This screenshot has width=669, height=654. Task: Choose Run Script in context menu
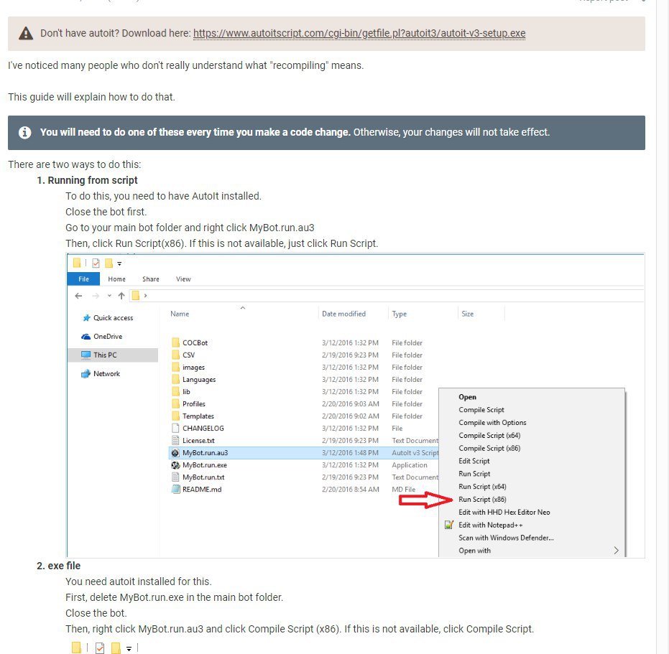coord(474,474)
